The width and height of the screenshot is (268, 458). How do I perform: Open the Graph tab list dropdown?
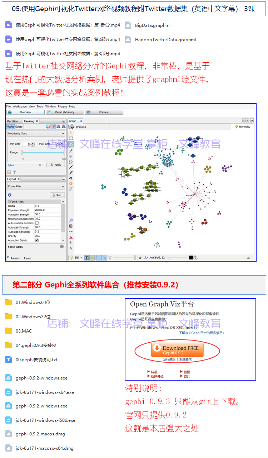[x=252, y=121]
